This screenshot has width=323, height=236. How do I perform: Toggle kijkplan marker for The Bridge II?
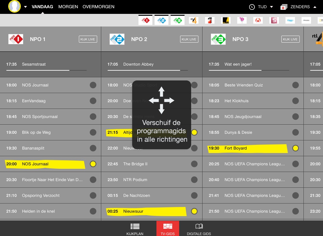tap(194, 164)
